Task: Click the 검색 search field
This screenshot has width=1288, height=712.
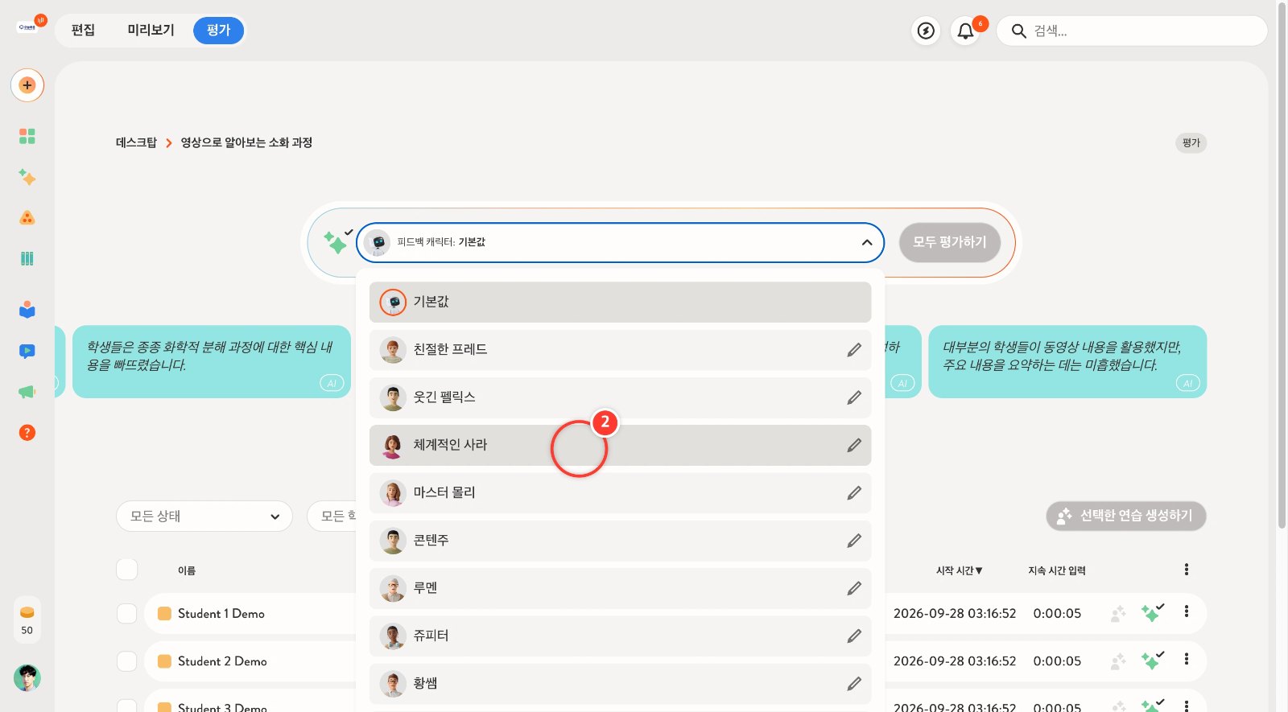Action: click(1132, 31)
